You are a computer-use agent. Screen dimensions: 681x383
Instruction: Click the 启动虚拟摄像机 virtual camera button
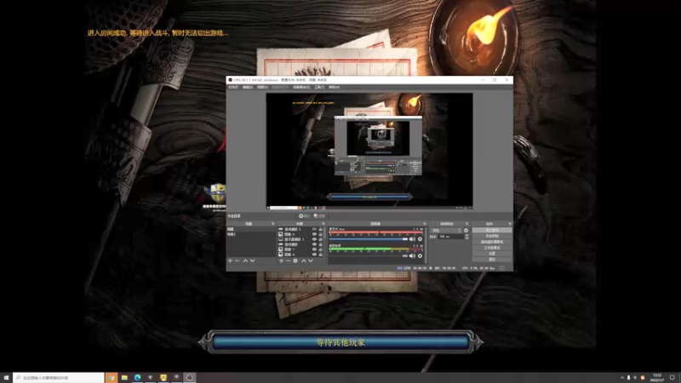492,242
